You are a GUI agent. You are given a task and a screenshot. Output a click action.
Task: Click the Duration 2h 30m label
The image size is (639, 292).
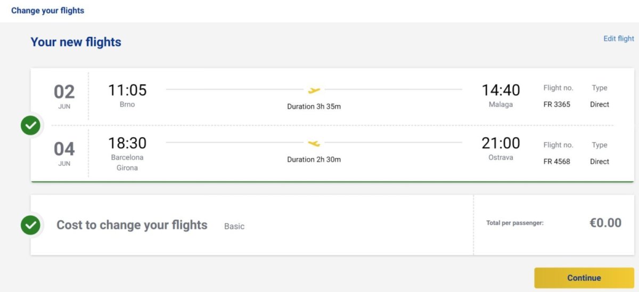coord(314,160)
